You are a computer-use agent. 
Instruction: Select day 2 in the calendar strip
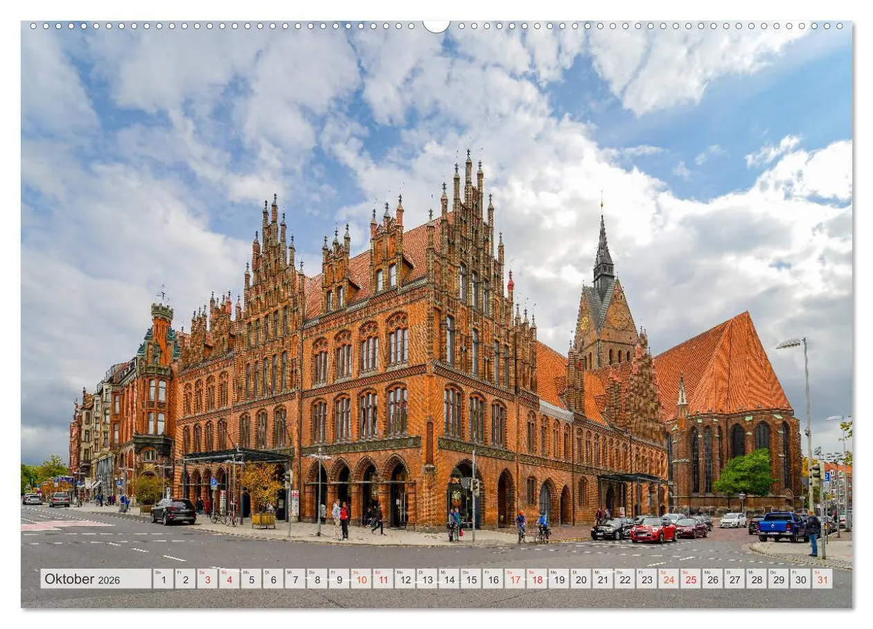coord(185,579)
